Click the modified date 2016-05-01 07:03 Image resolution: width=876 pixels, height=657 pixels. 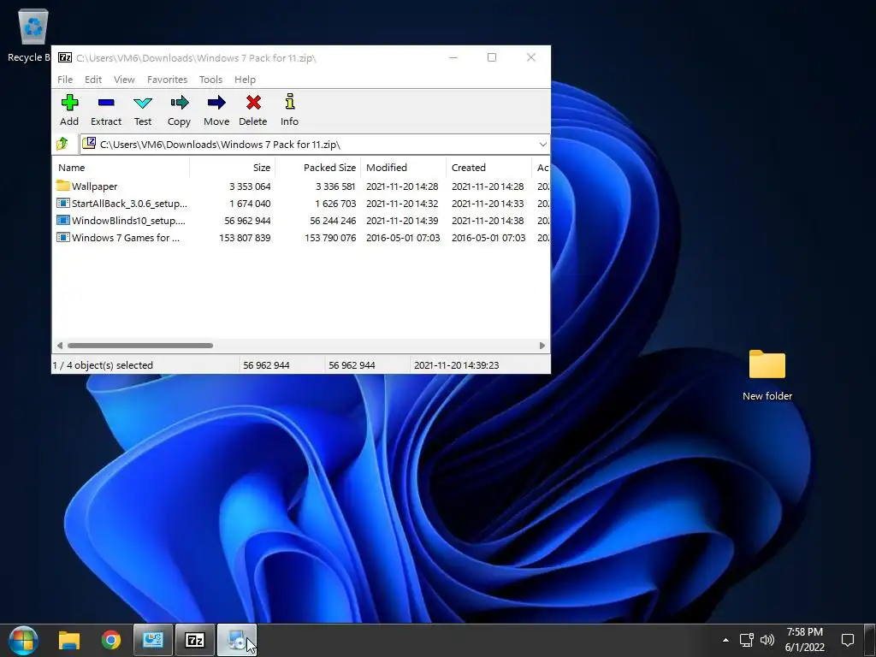point(403,238)
